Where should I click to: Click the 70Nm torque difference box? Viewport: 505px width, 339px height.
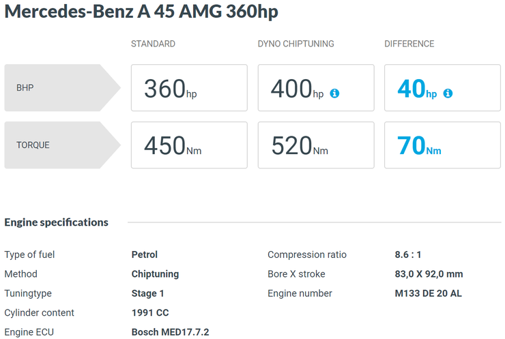[442, 145]
